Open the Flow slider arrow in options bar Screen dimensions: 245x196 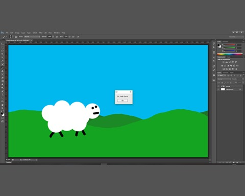click(x=69, y=37)
